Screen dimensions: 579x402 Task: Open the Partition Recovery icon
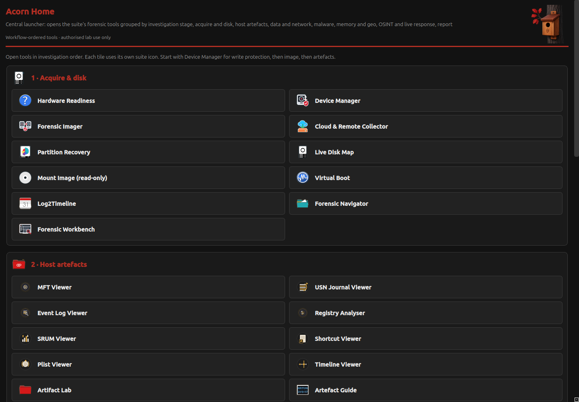(25, 152)
